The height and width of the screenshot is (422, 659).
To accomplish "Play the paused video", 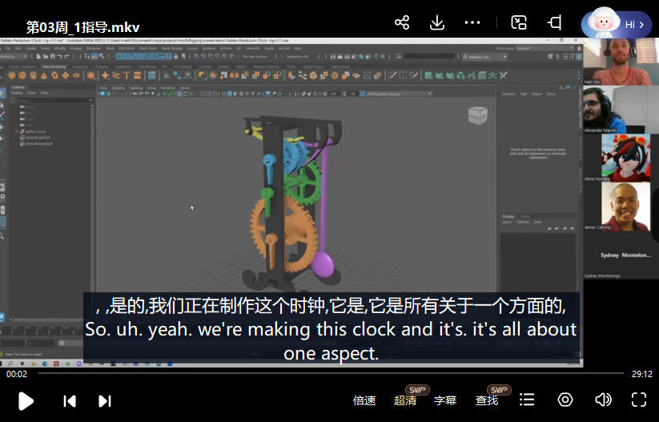I will coord(26,400).
